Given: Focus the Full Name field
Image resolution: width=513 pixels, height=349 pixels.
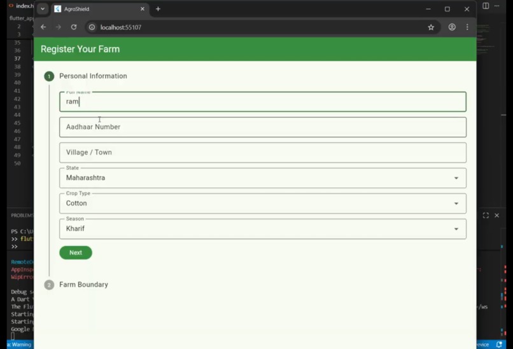Looking at the screenshot, I should (263, 102).
